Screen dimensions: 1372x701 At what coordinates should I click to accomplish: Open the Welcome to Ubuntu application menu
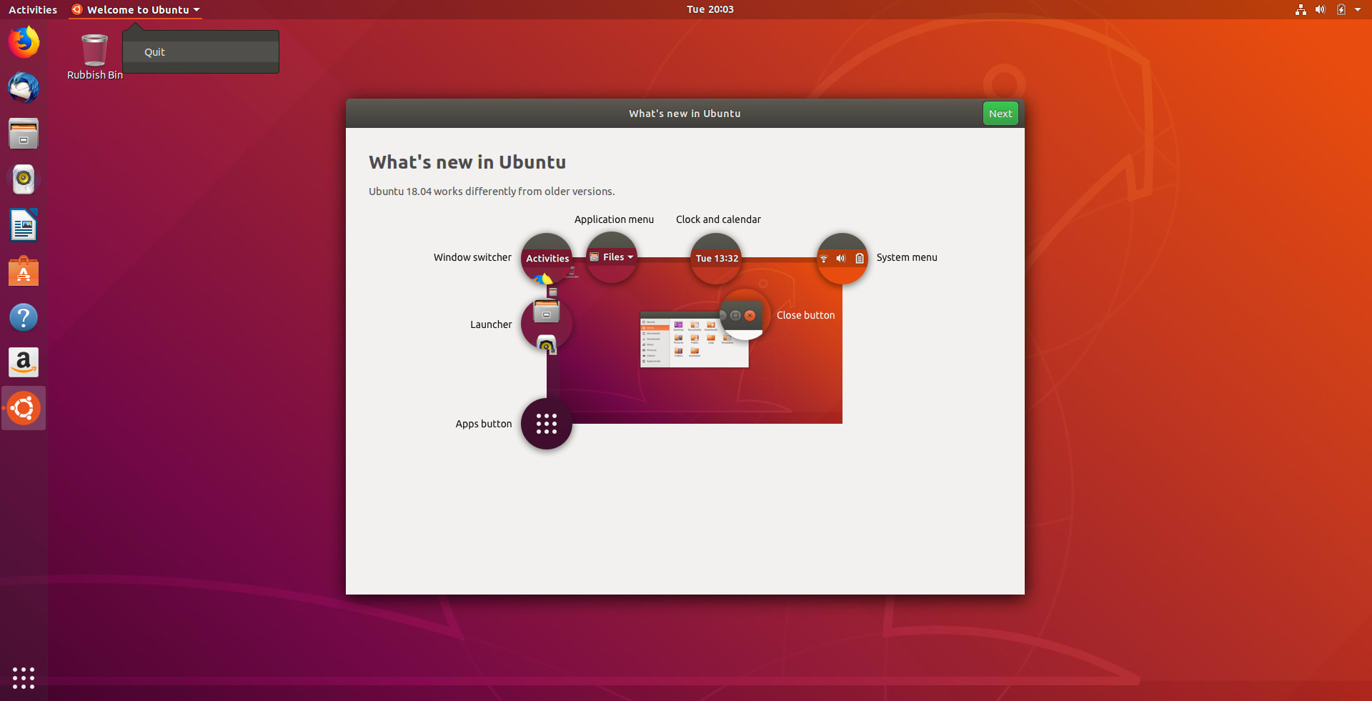pos(136,9)
